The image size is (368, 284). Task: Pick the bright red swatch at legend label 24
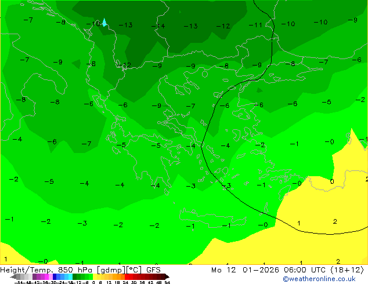point(127,276)
